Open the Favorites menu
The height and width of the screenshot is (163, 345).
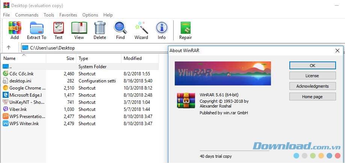(68, 15)
